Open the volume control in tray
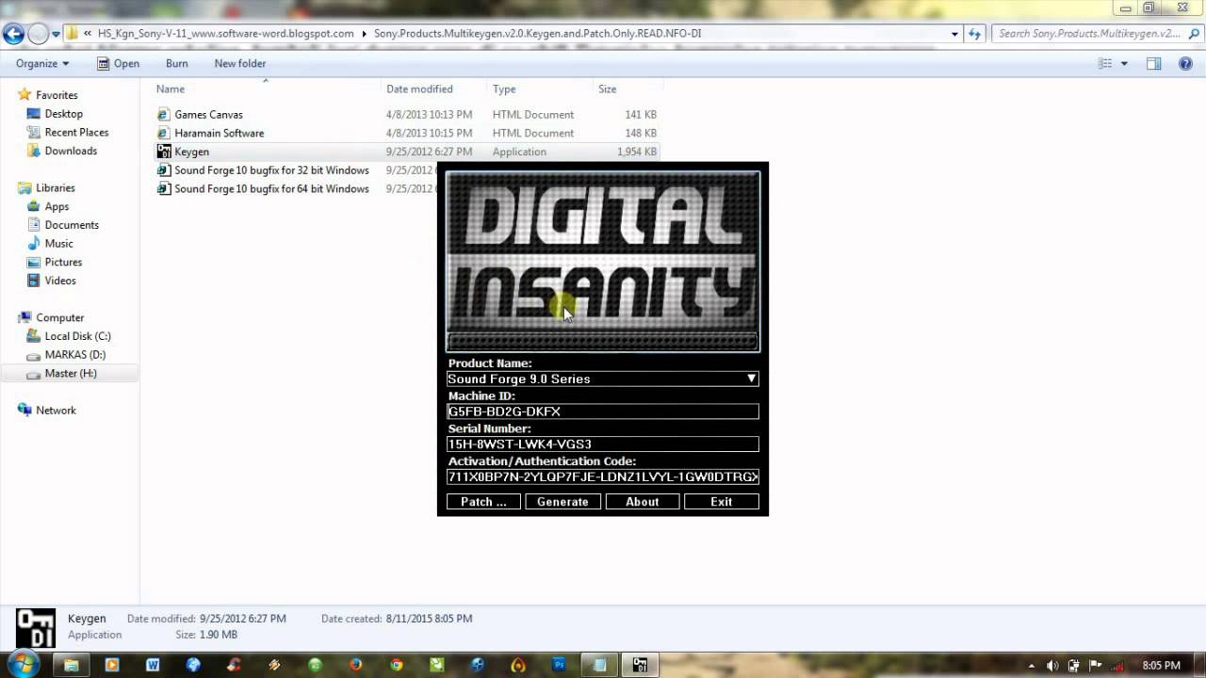 [1052, 665]
